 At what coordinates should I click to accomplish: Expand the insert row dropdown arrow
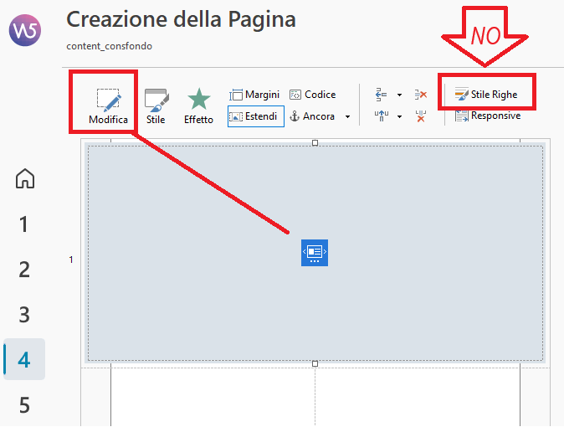(x=399, y=95)
